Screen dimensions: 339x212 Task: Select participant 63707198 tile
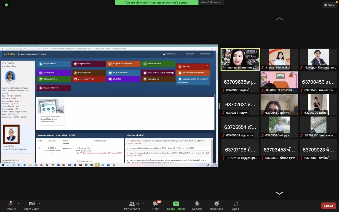pos(240,150)
